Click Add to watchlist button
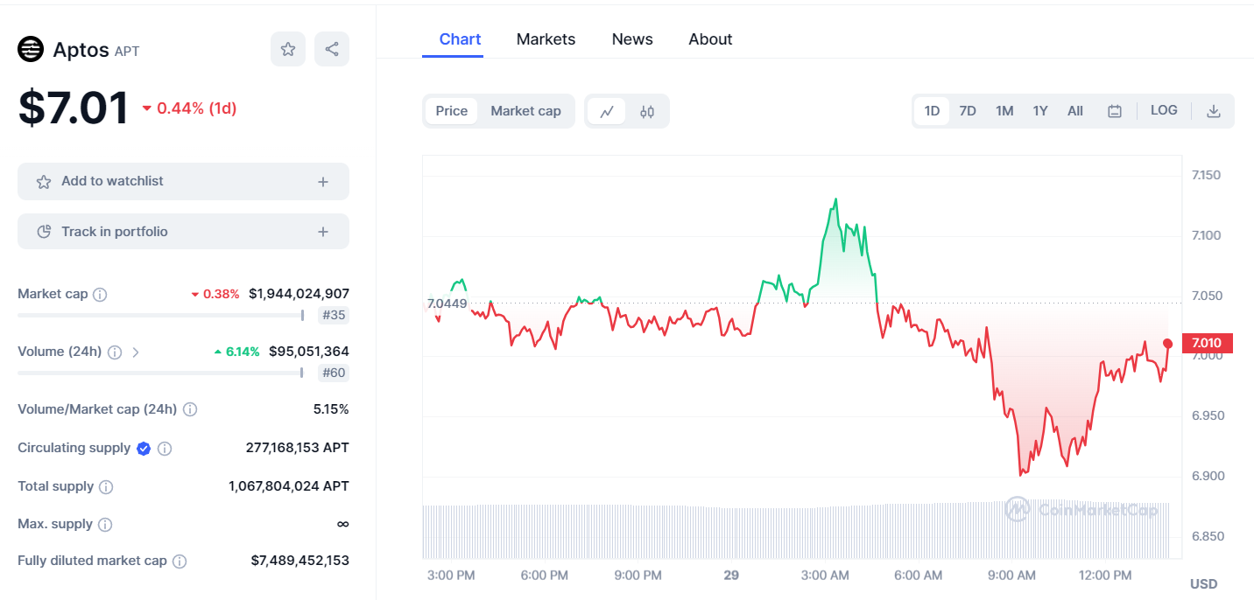 point(183,181)
